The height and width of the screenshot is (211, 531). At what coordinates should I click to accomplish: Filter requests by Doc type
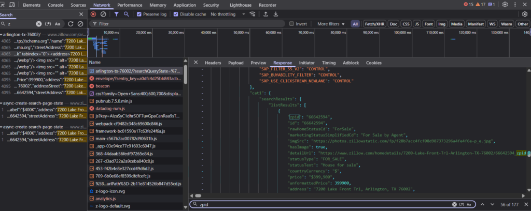coord(393,24)
